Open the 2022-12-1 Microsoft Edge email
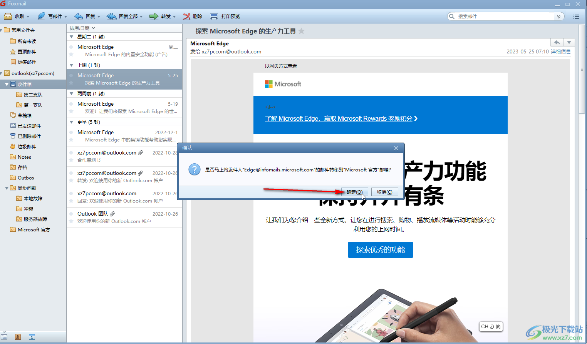The image size is (587, 344). click(x=124, y=136)
